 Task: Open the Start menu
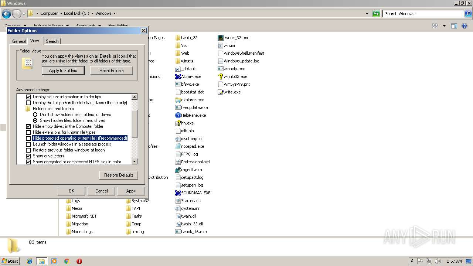coord(10,261)
